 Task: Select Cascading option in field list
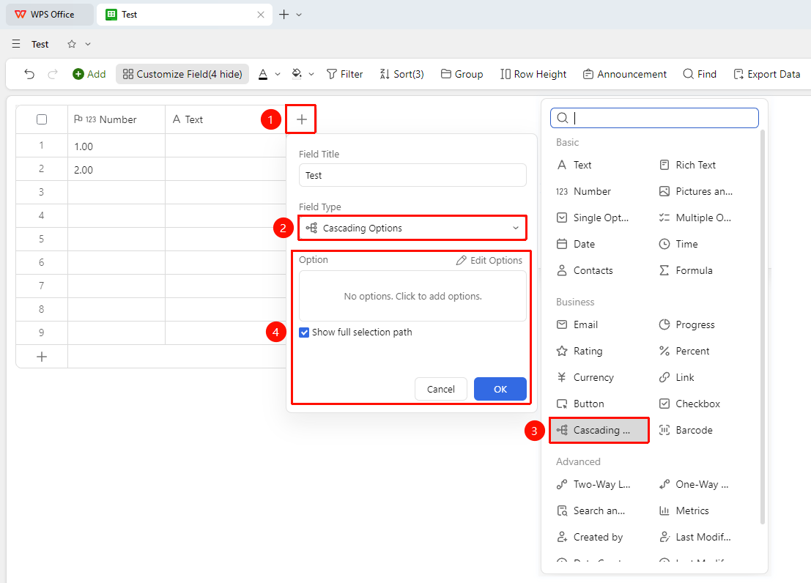pyautogui.click(x=599, y=430)
